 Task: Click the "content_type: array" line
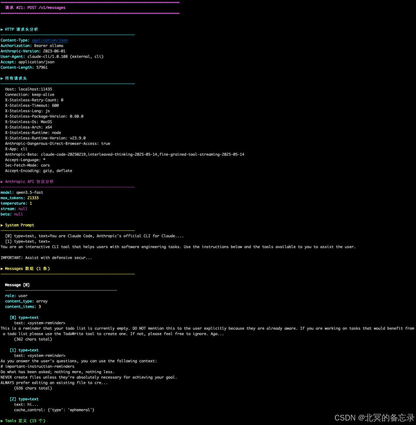26,301
